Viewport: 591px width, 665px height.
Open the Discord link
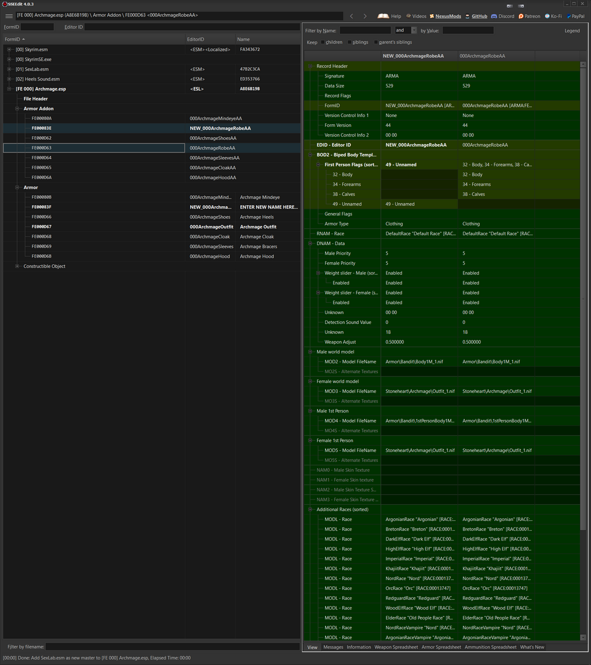503,16
